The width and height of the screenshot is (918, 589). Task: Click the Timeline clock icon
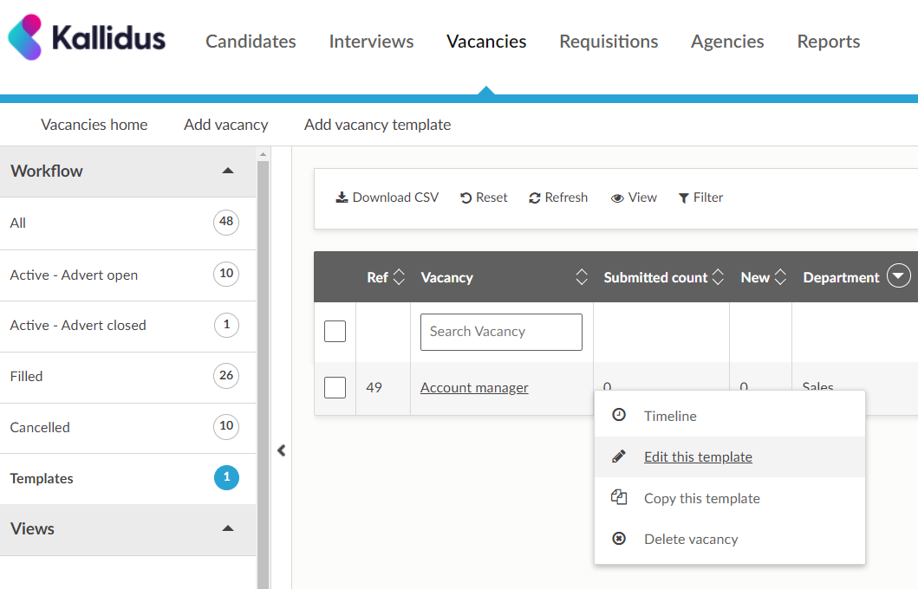pyautogui.click(x=619, y=416)
